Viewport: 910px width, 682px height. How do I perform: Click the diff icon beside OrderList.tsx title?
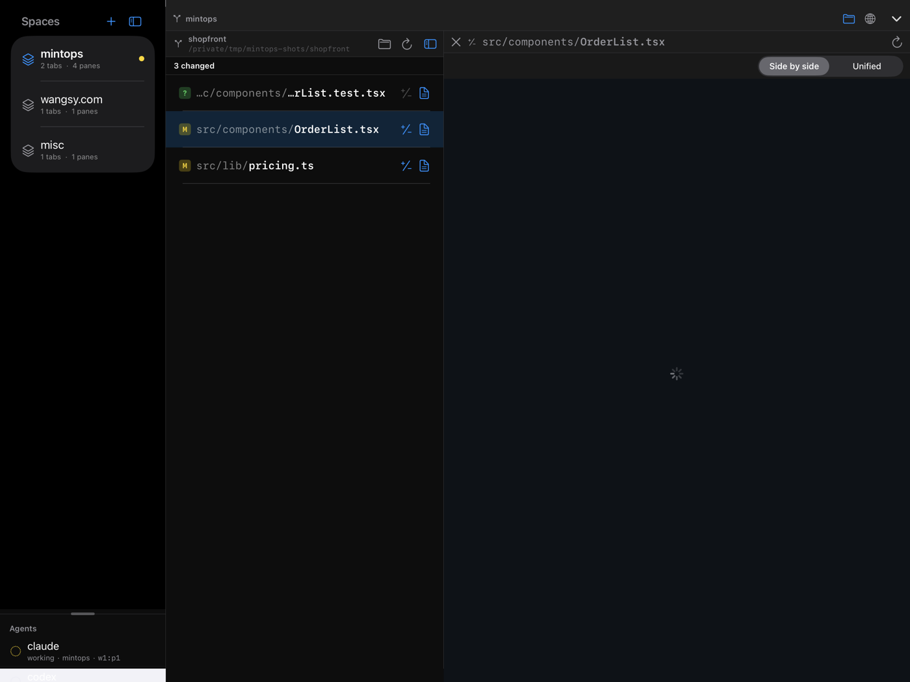[x=472, y=42]
